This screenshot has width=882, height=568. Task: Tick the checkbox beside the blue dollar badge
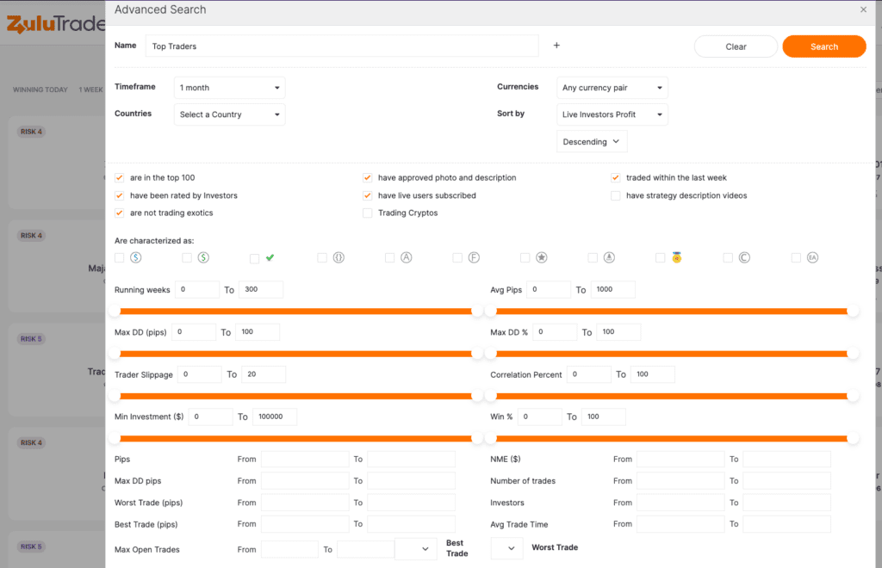119,257
